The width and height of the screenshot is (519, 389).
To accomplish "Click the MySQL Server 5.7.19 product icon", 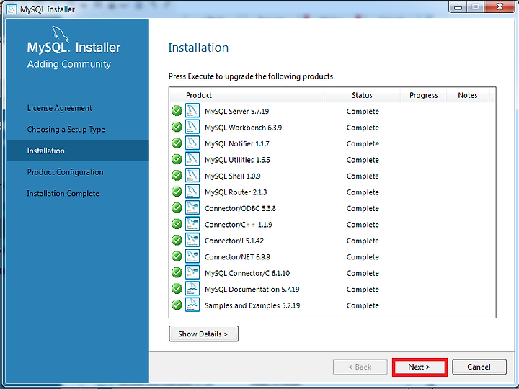I will pyautogui.click(x=192, y=110).
